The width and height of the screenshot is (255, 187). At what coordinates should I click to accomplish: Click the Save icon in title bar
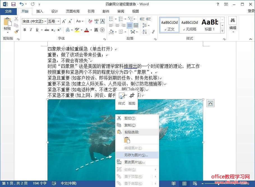[x=13, y=4]
